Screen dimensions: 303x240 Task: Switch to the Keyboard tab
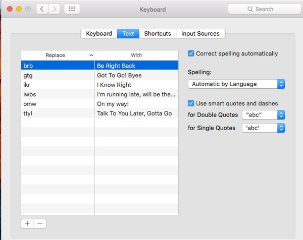click(99, 34)
